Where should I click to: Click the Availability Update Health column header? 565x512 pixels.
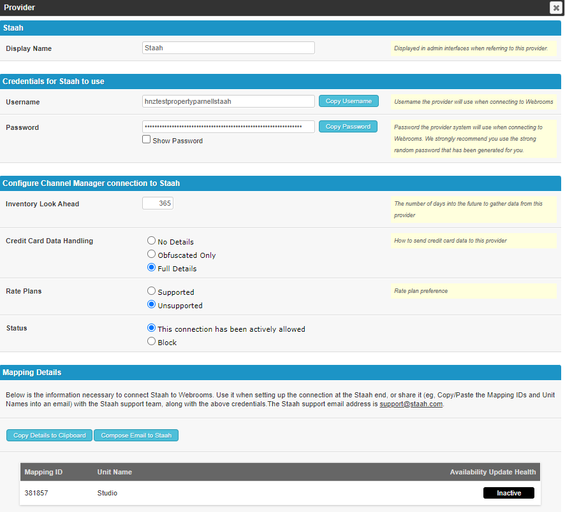[492, 472]
